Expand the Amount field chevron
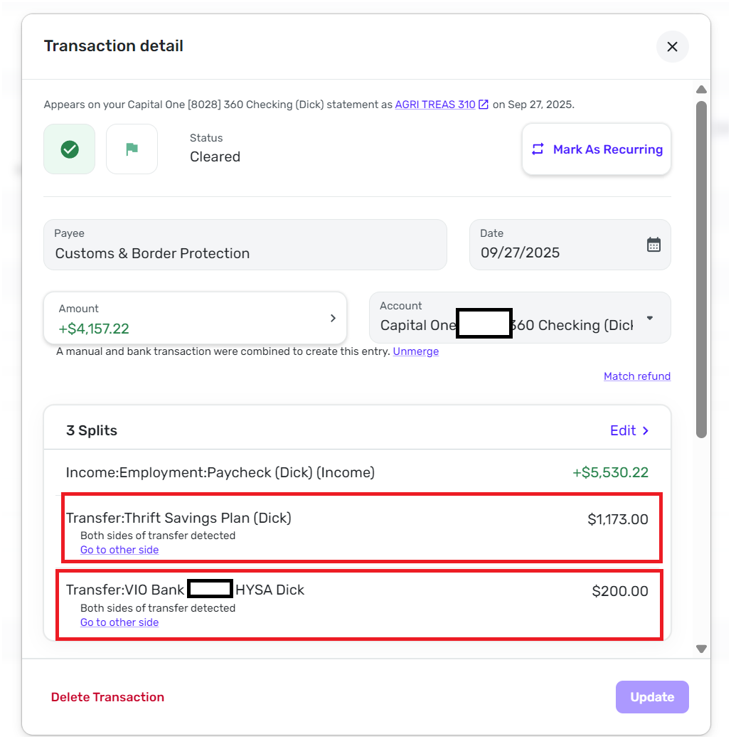The width and height of the screenshot is (731, 739). (333, 319)
